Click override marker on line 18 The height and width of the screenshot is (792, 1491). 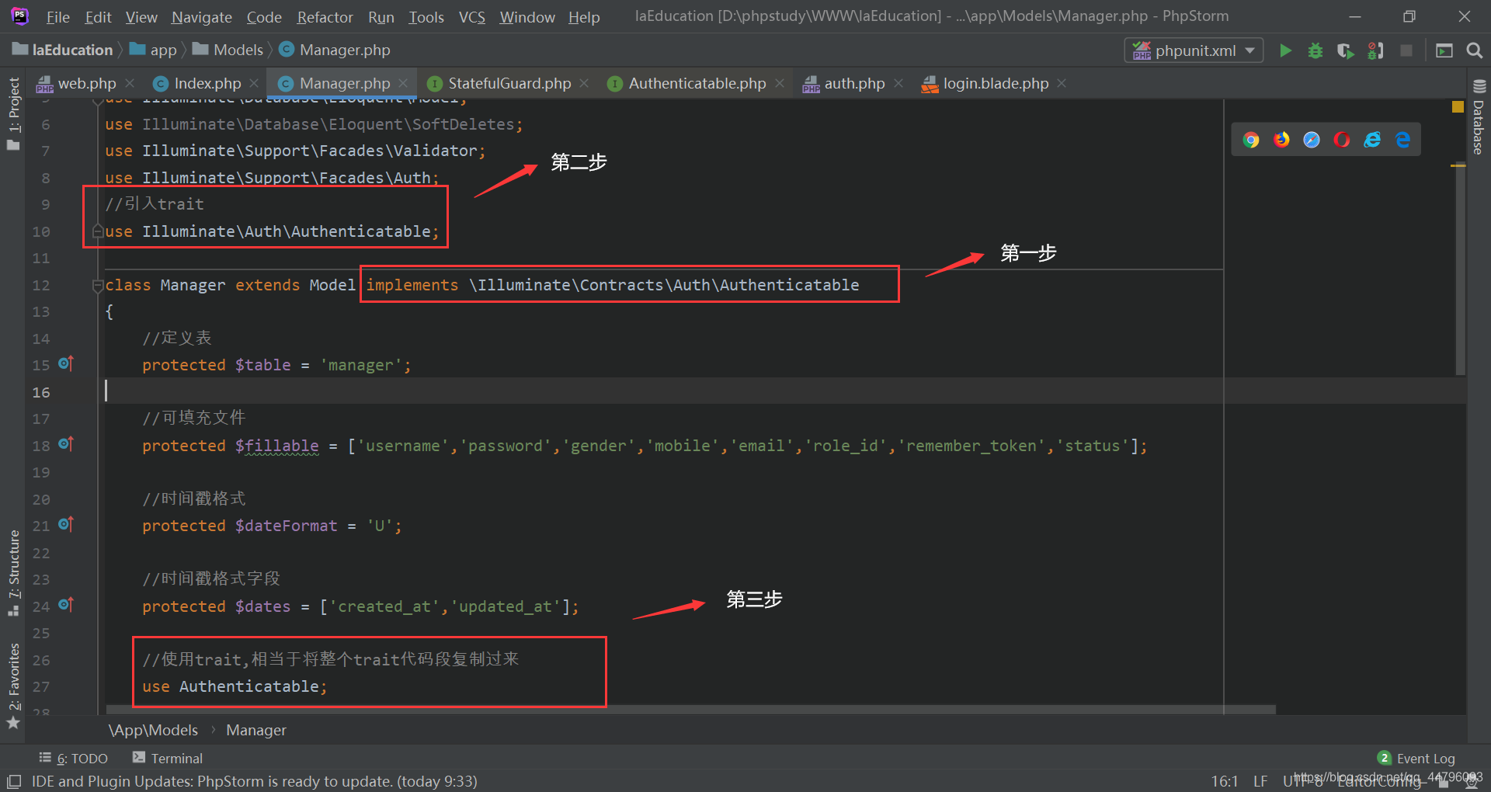click(66, 444)
